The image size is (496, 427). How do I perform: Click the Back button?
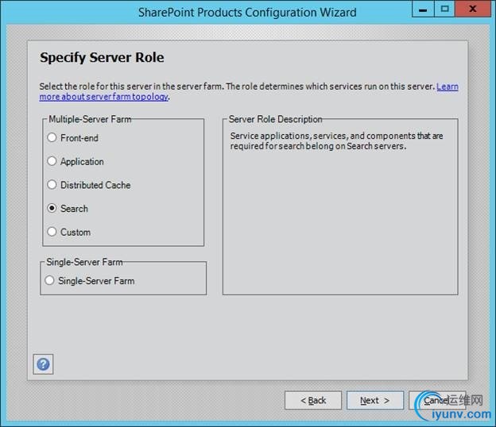point(313,400)
